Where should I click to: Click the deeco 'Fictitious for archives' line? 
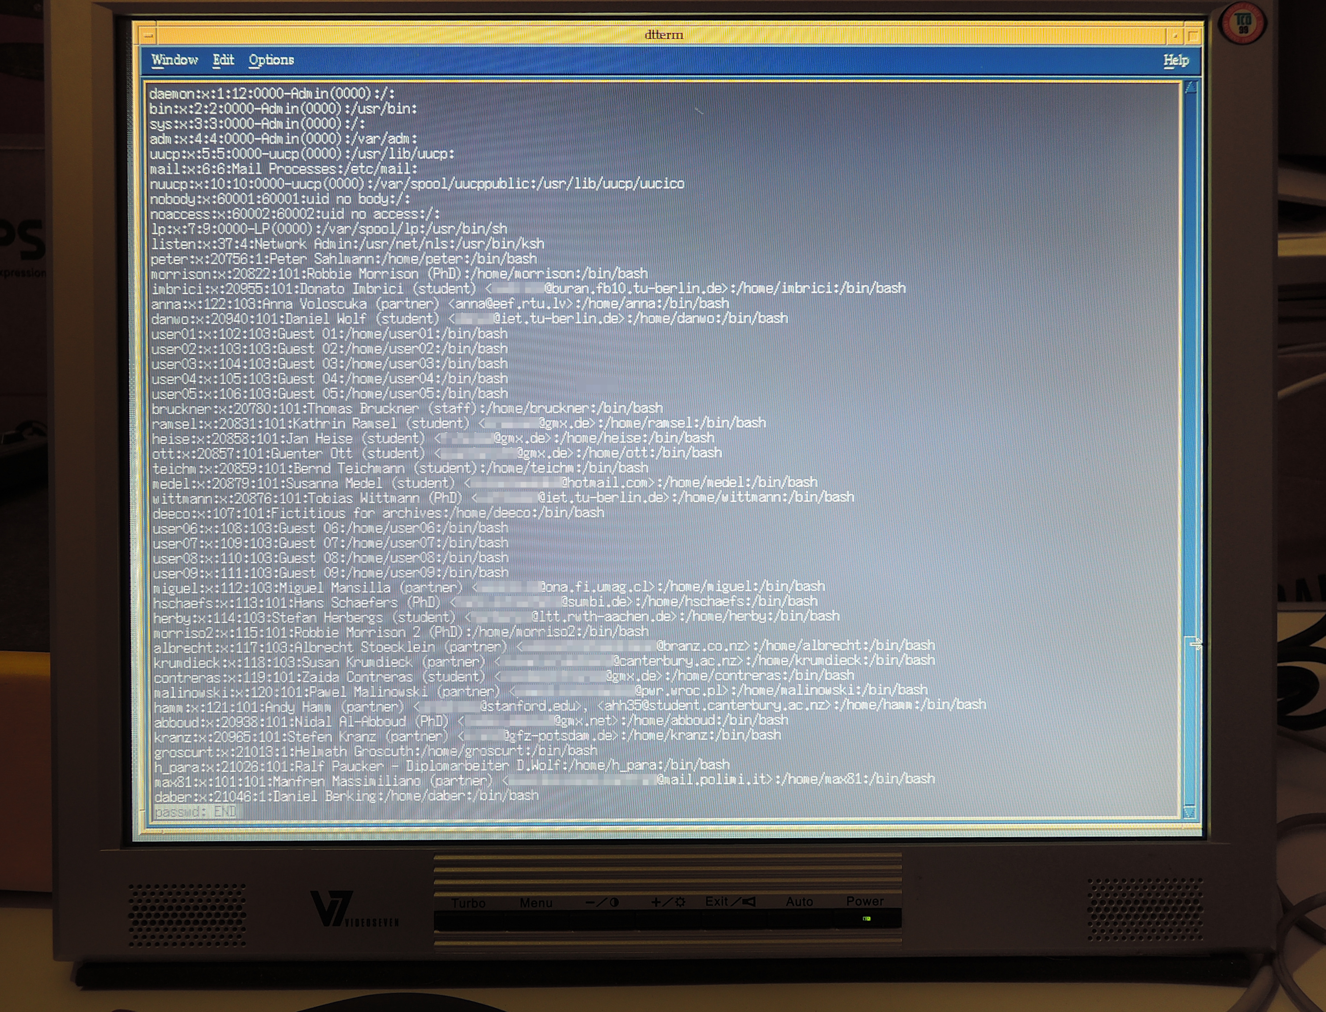pyautogui.click(x=377, y=513)
